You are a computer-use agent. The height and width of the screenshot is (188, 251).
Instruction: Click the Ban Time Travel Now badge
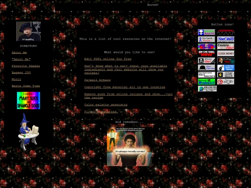[x=206, y=53]
